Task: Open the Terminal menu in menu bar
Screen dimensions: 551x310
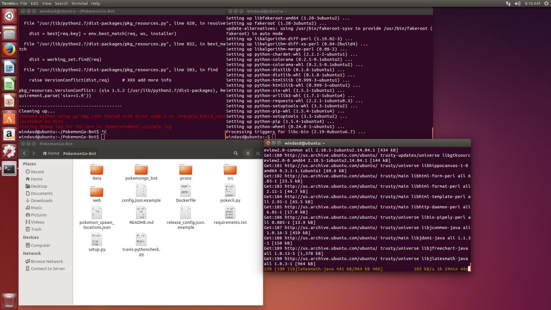Action: point(79,3)
